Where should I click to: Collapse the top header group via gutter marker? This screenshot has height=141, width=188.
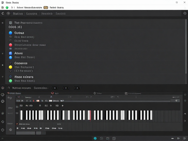(x=2, y=23)
